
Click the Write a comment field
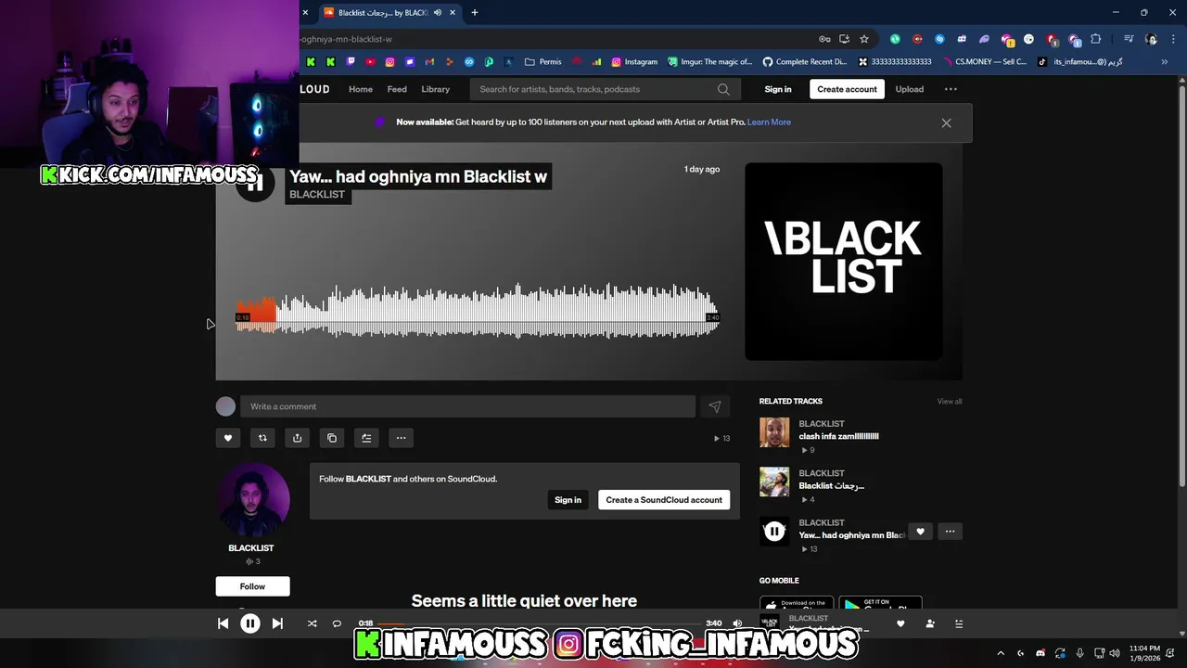coord(467,406)
